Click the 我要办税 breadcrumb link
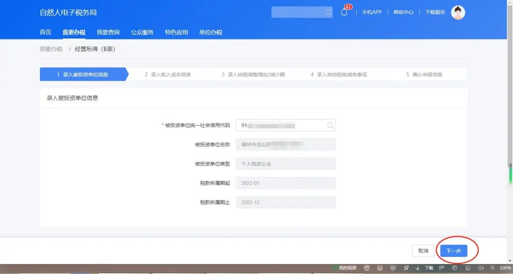This screenshot has height=274, width=513. point(51,49)
